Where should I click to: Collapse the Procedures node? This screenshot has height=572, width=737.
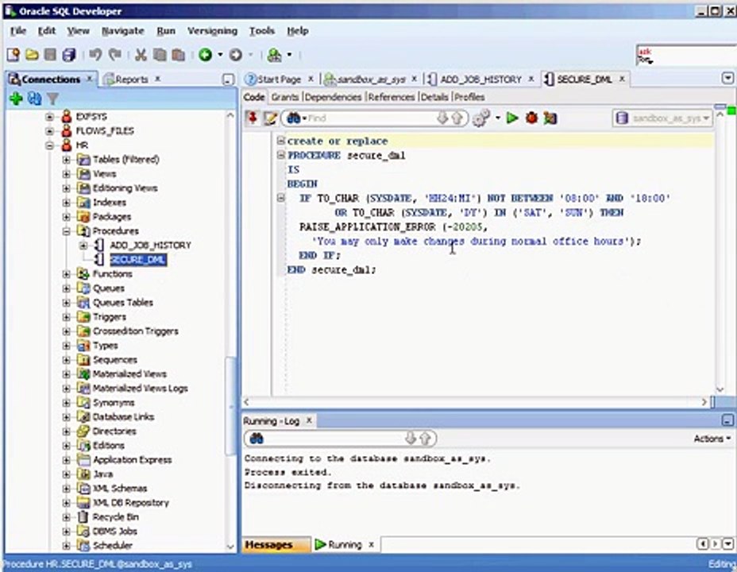[x=66, y=231]
